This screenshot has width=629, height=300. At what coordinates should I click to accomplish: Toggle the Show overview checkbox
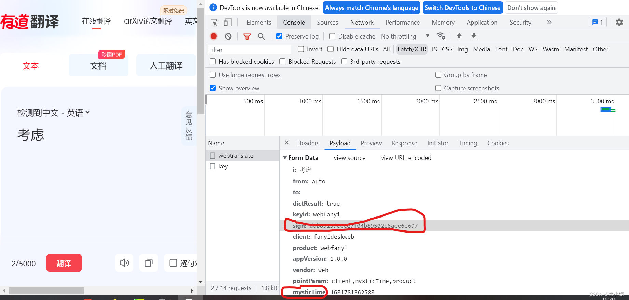[x=213, y=88]
